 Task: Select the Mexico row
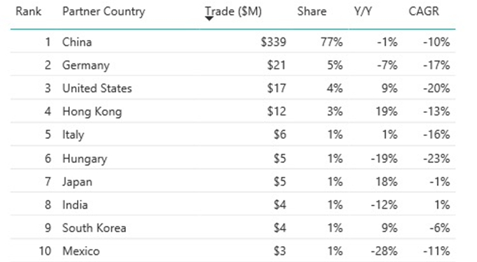coord(233,251)
